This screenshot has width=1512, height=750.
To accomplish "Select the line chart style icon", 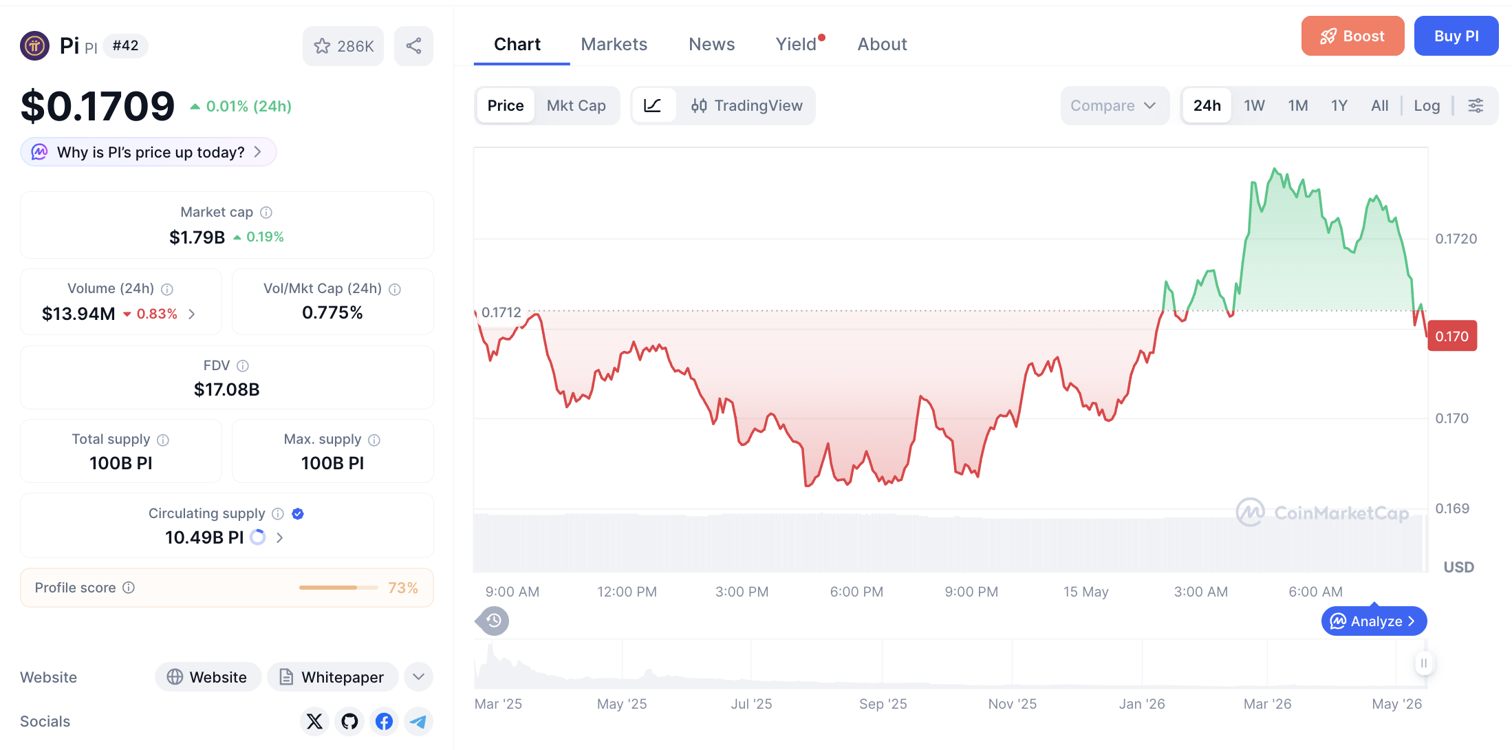I will 653,105.
